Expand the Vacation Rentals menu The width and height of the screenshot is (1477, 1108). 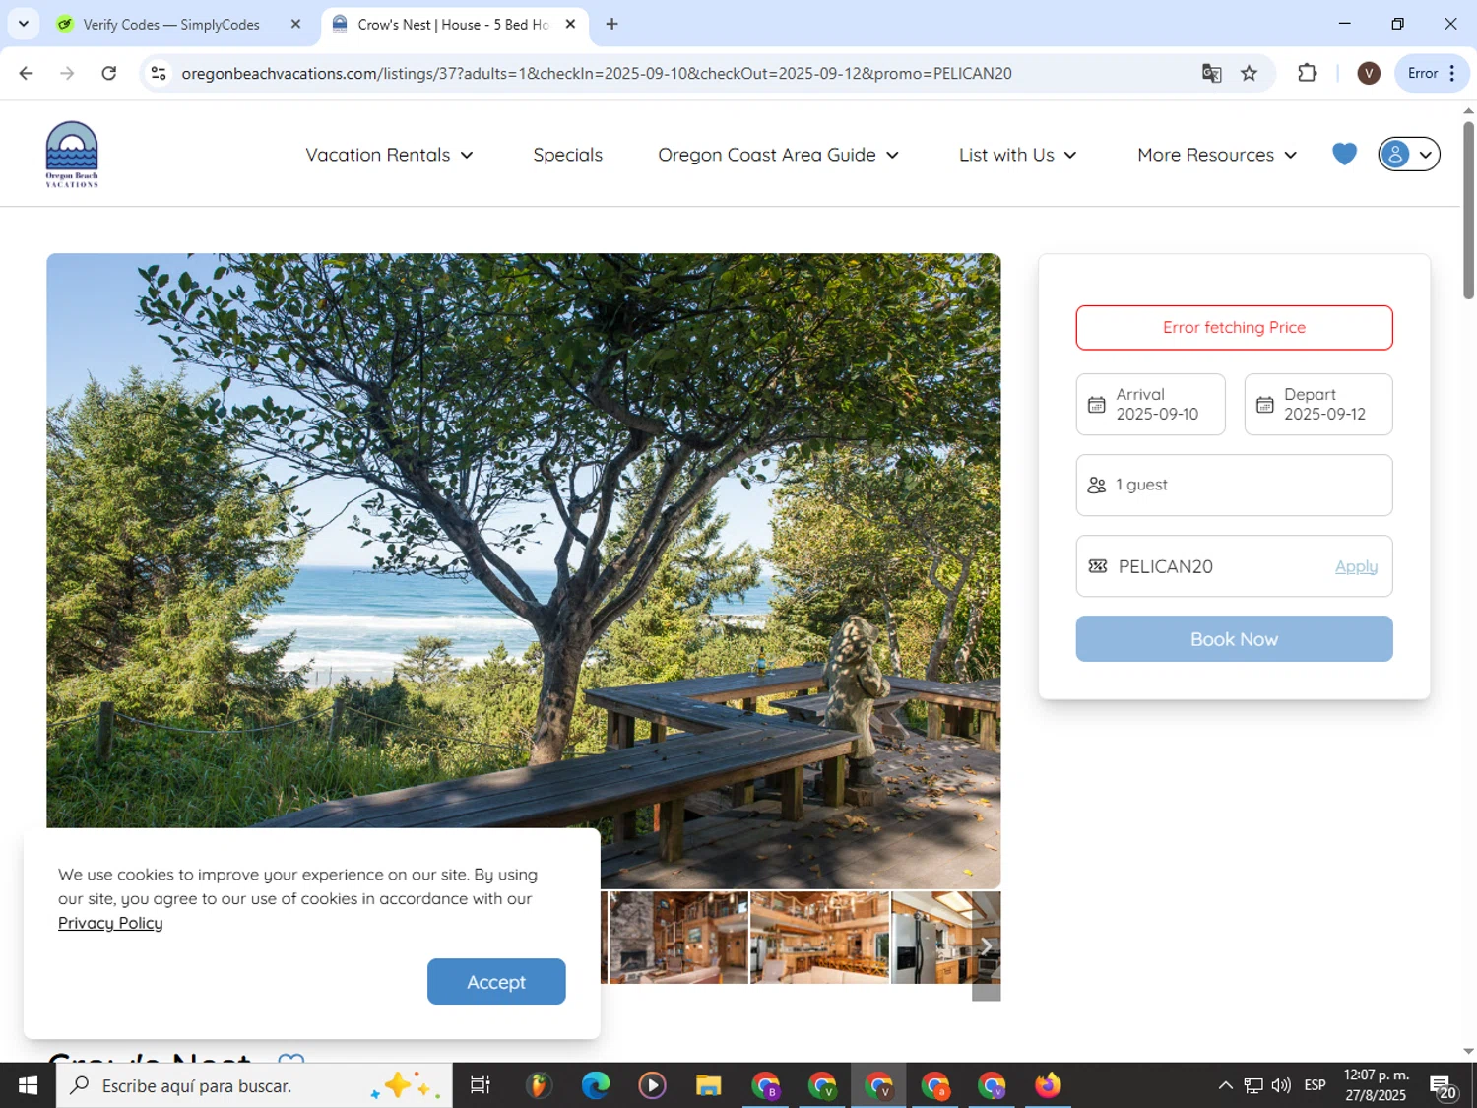point(389,155)
